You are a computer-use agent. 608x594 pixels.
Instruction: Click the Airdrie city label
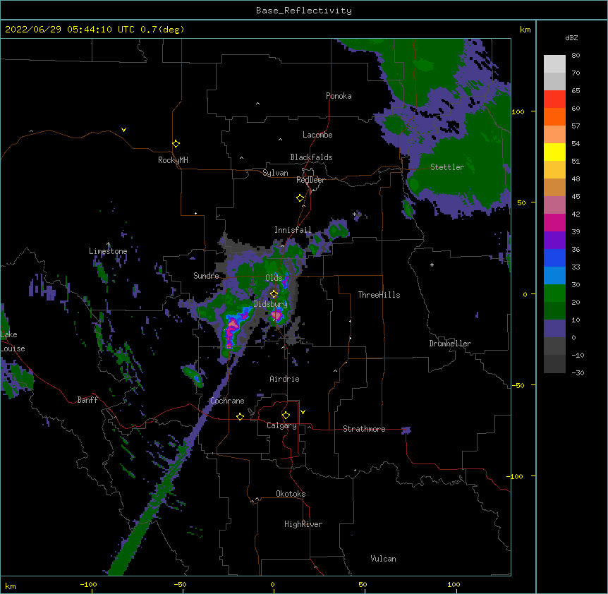click(x=284, y=379)
